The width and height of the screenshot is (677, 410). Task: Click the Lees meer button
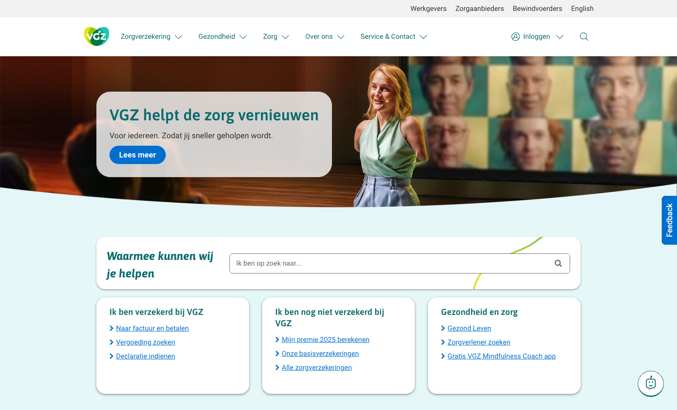[x=137, y=155]
